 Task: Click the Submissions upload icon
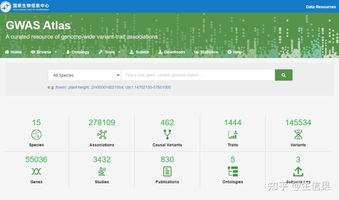[298, 171]
